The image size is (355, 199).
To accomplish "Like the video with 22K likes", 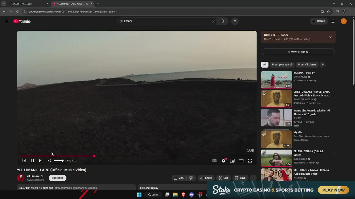I will pos(179,178).
